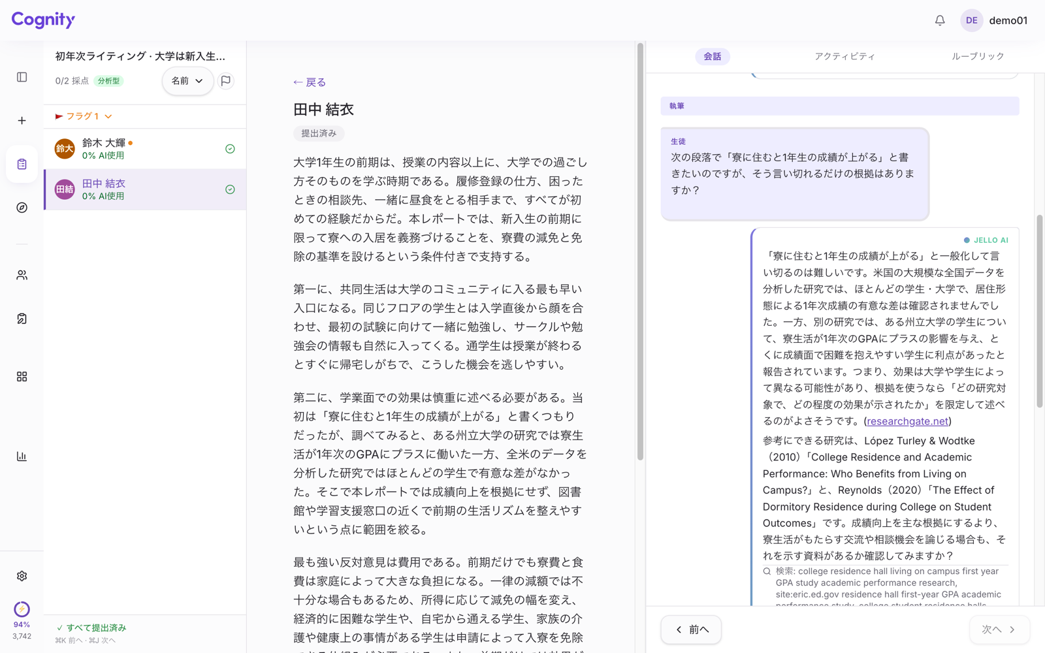Screen dimensions: 1045x653
Task: Select the student row 田中 結衣
Action: click(145, 189)
